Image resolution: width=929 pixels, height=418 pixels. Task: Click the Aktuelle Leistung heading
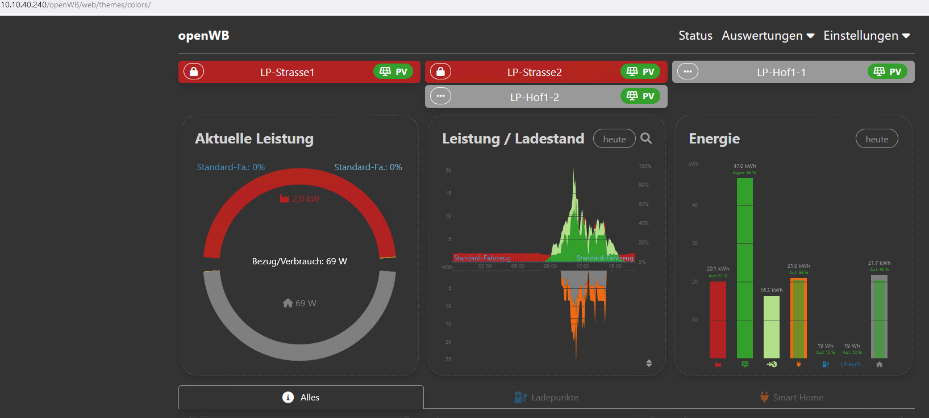255,139
